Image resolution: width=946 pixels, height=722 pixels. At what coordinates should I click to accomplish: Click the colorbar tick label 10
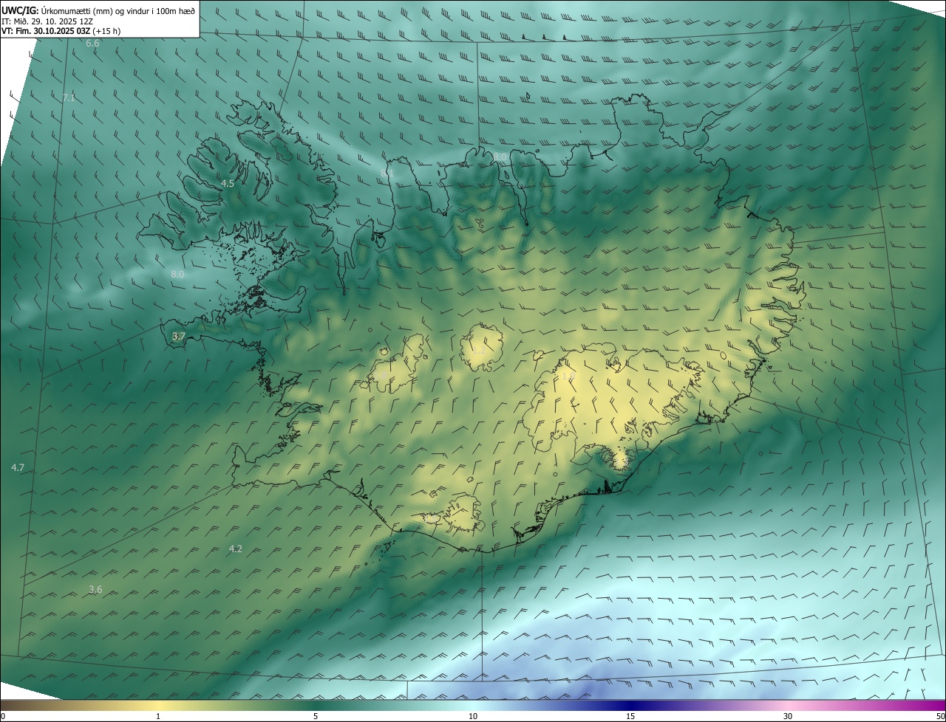pyautogui.click(x=473, y=716)
